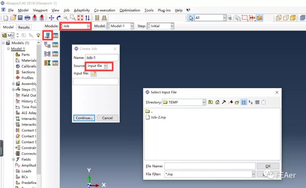Viewport: 306px width, 188px height.
Task: Click Cancel in Create Job dialog
Action: pyautogui.click(x=107, y=118)
